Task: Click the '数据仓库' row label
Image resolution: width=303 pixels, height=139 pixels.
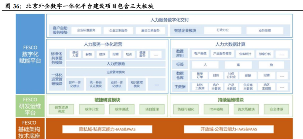Action: pos(180,76)
